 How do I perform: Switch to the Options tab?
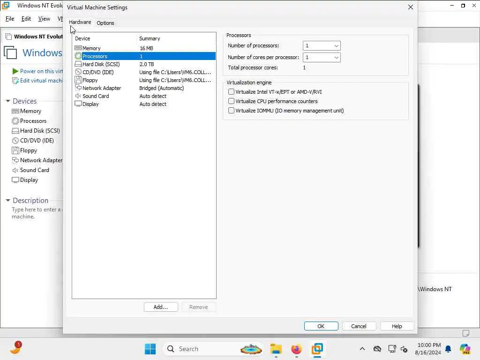click(105, 23)
